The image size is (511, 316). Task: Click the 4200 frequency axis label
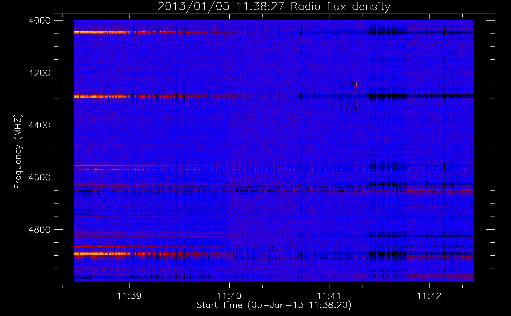(x=39, y=73)
